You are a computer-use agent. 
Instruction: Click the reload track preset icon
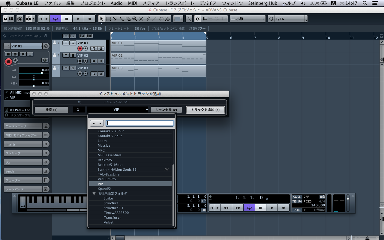click(x=46, y=36)
